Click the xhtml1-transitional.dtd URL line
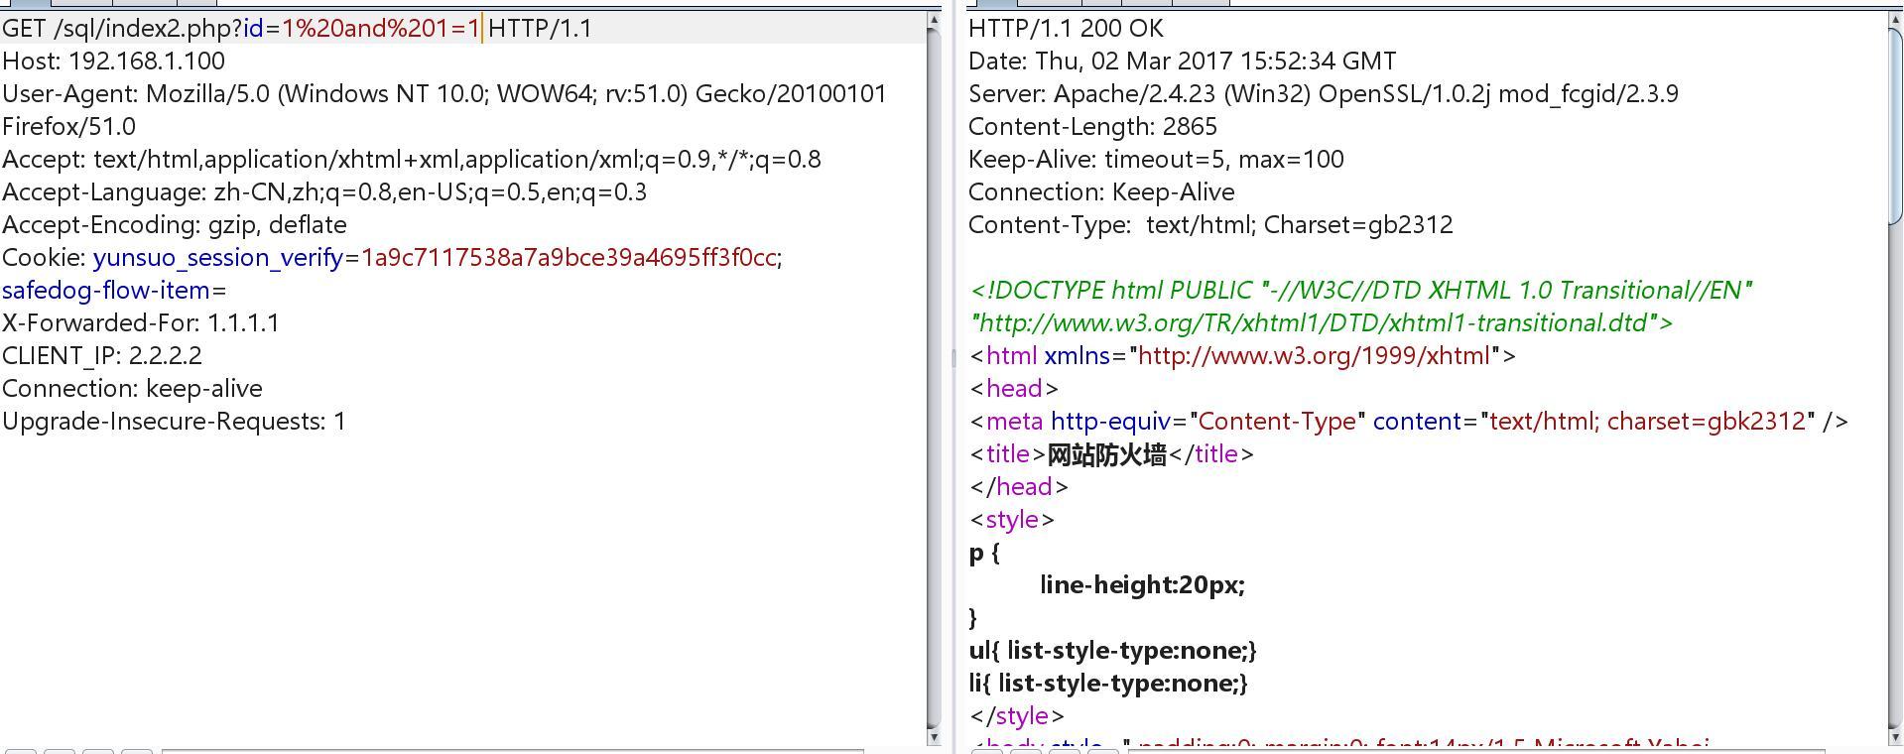1904x754 pixels. [1322, 322]
